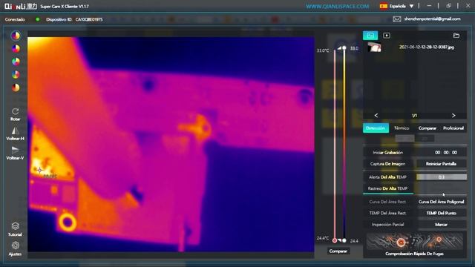The image size is (475, 267).
Task: Open Comprobación Rápida De Fugas banner
Action: pyautogui.click(x=415, y=245)
